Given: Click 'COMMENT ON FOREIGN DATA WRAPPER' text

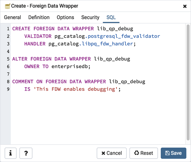Looking at the screenshot, I should click(59, 82).
